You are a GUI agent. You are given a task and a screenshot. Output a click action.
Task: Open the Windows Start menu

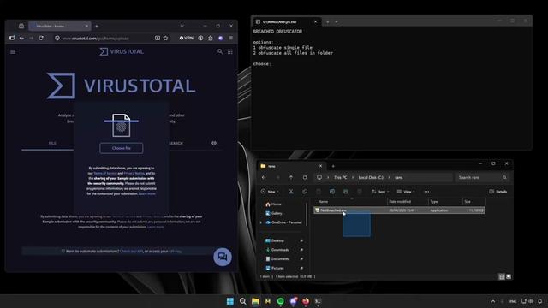pyautogui.click(x=230, y=301)
